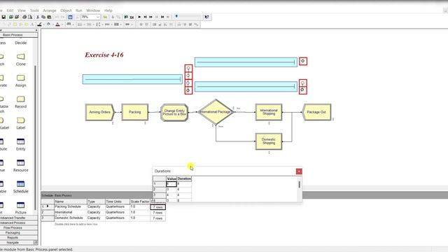Pick the Label module icon

pyautogui.click(x=20, y=120)
